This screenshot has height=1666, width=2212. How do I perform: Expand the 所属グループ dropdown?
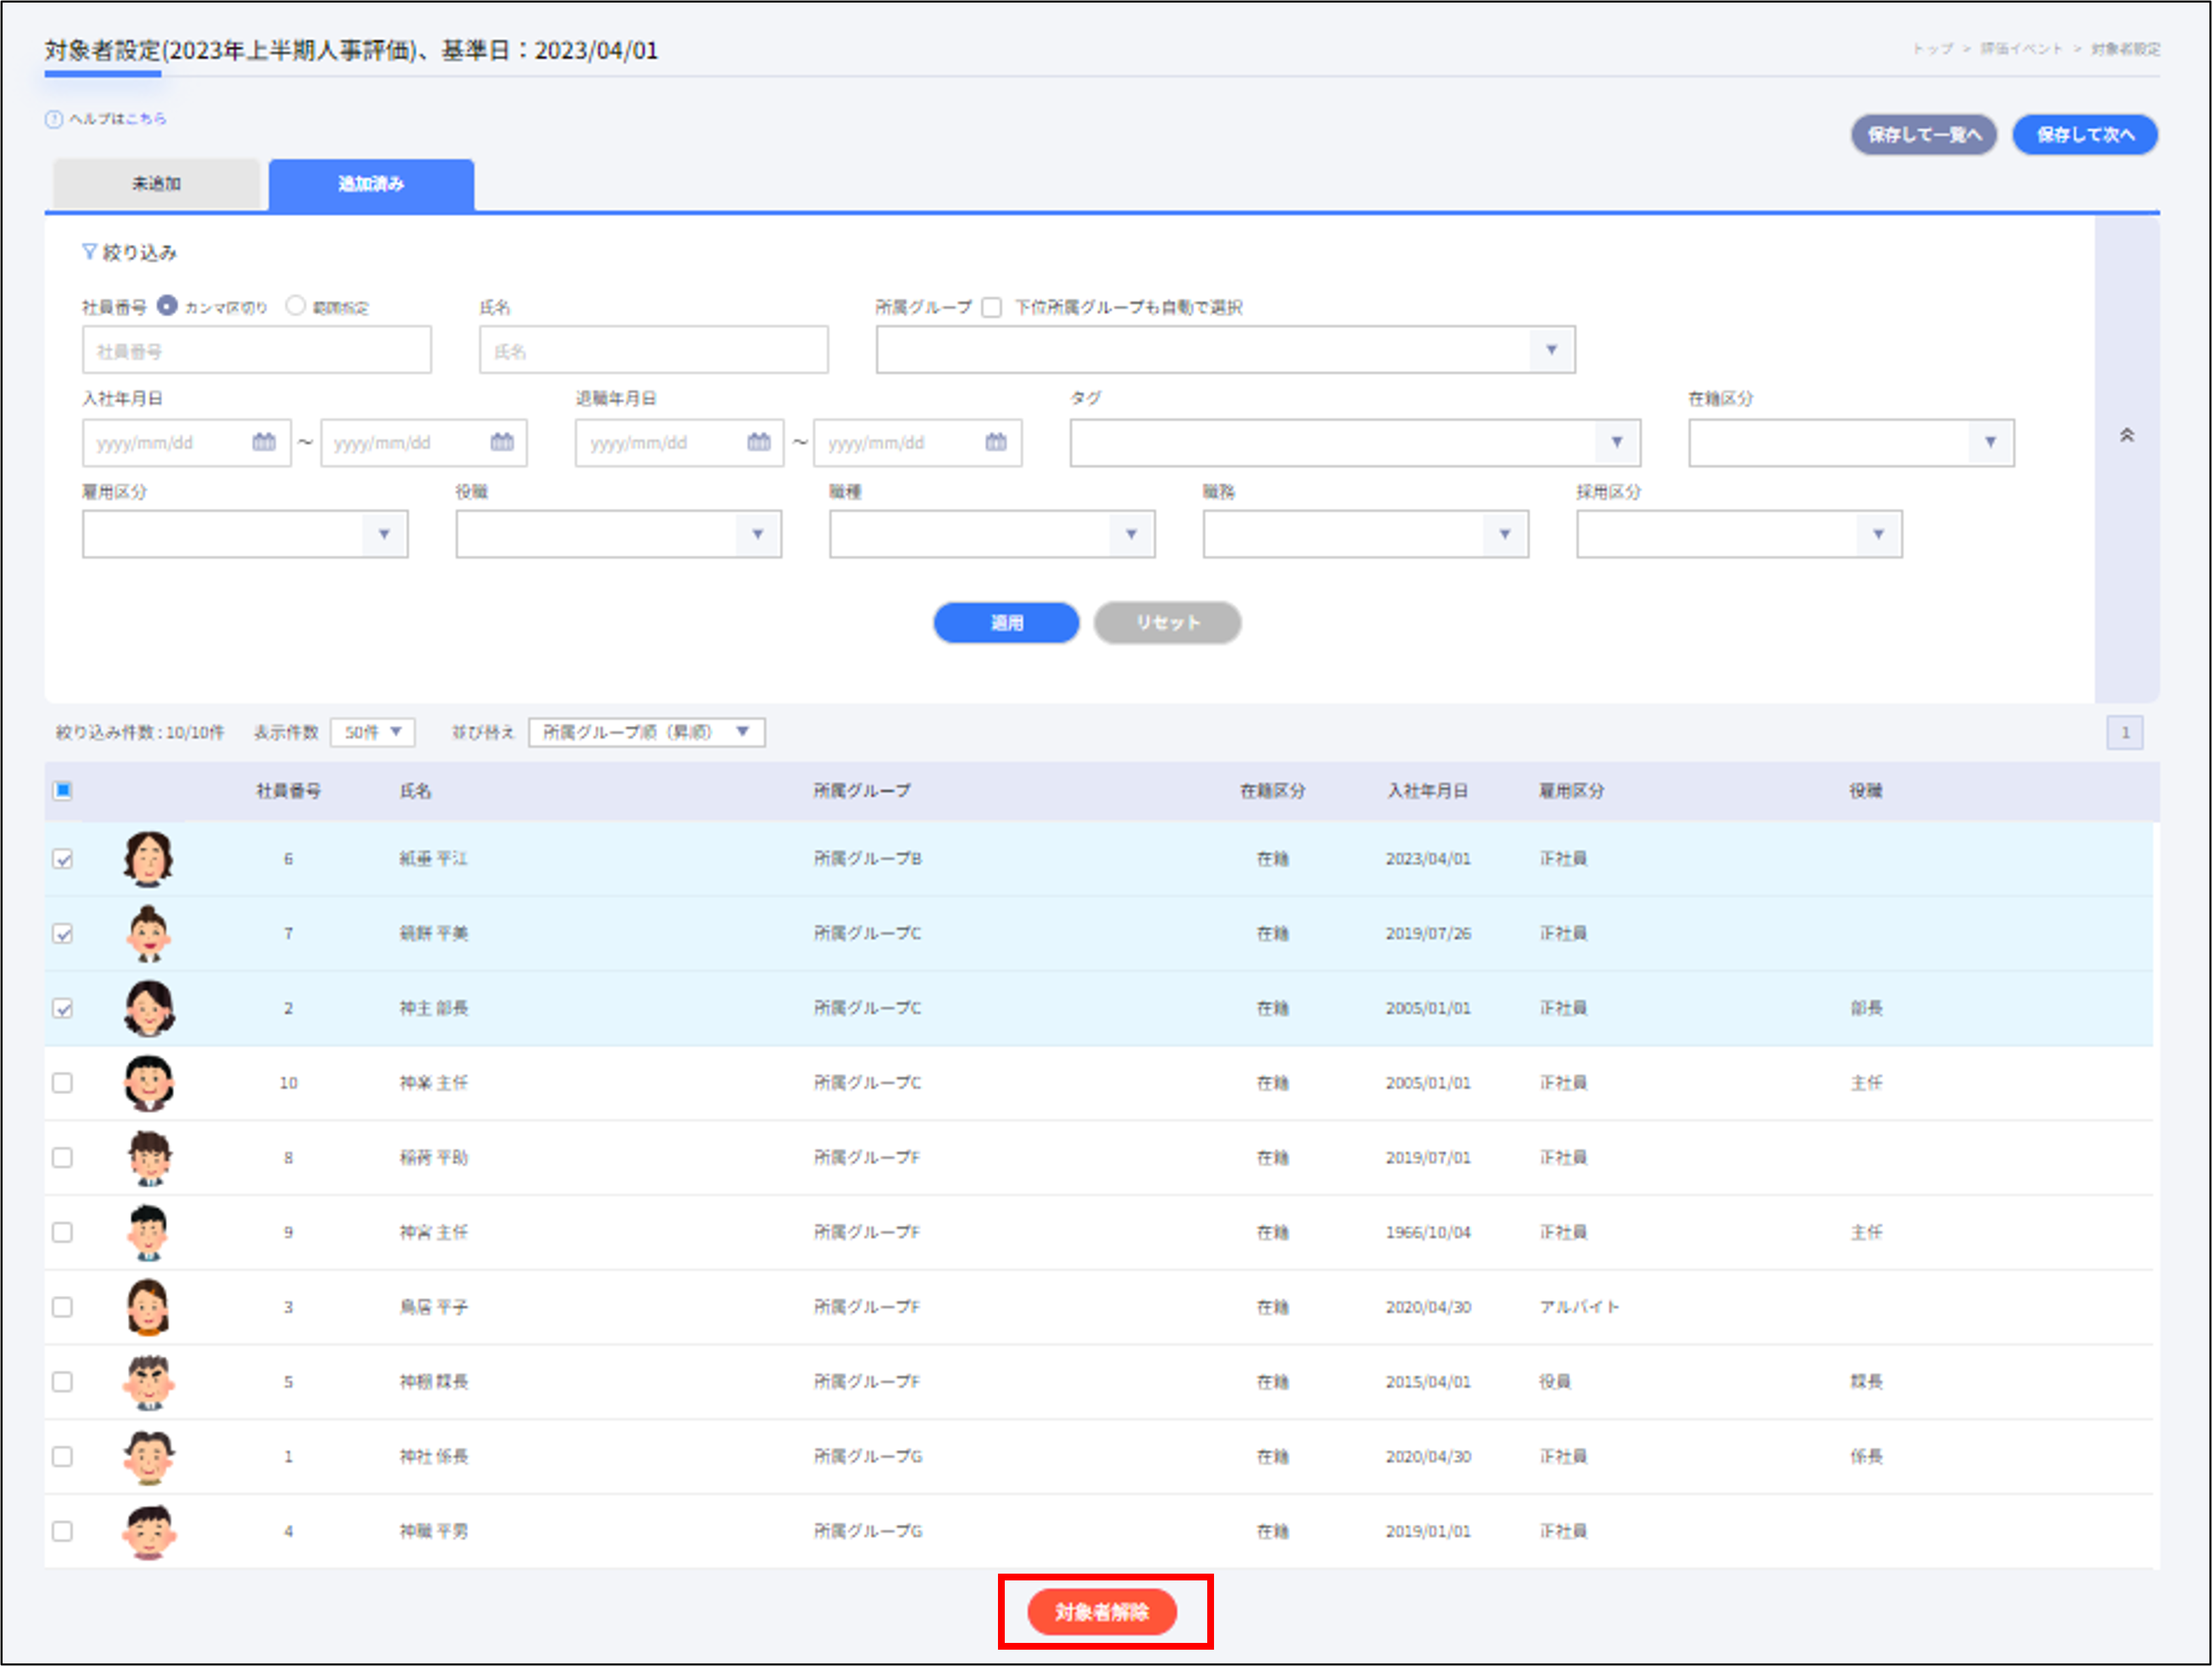pos(1550,350)
